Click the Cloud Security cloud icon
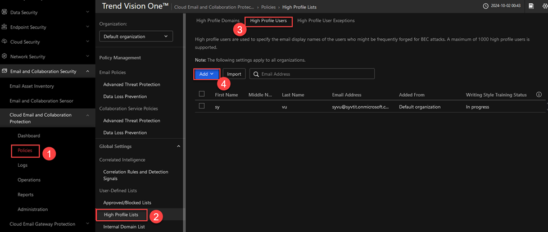 click(4, 42)
